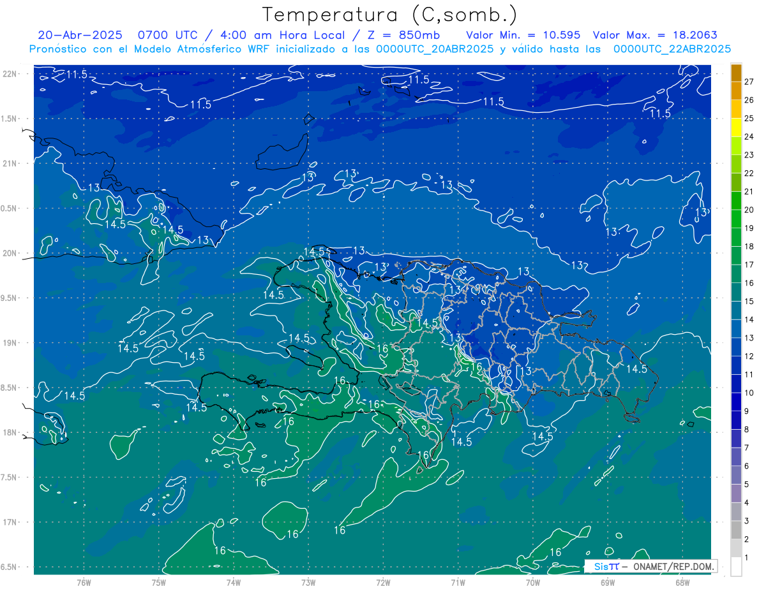
Task: Click the '70W' longitude axis label
Action: (x=533, y=582)
